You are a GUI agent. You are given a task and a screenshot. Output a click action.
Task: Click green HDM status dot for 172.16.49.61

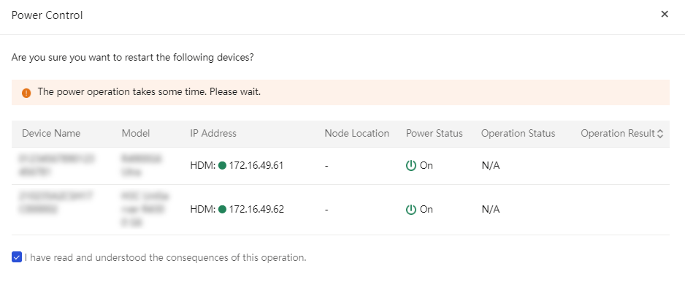(x=222, y=165)
